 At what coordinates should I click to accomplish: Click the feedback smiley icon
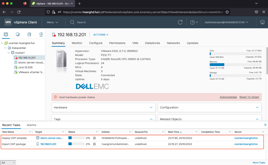[262, 22]
